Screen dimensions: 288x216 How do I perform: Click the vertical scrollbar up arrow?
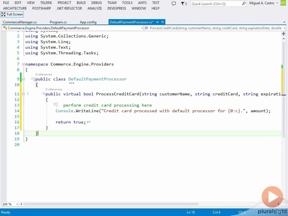click(x=283, y=39)
